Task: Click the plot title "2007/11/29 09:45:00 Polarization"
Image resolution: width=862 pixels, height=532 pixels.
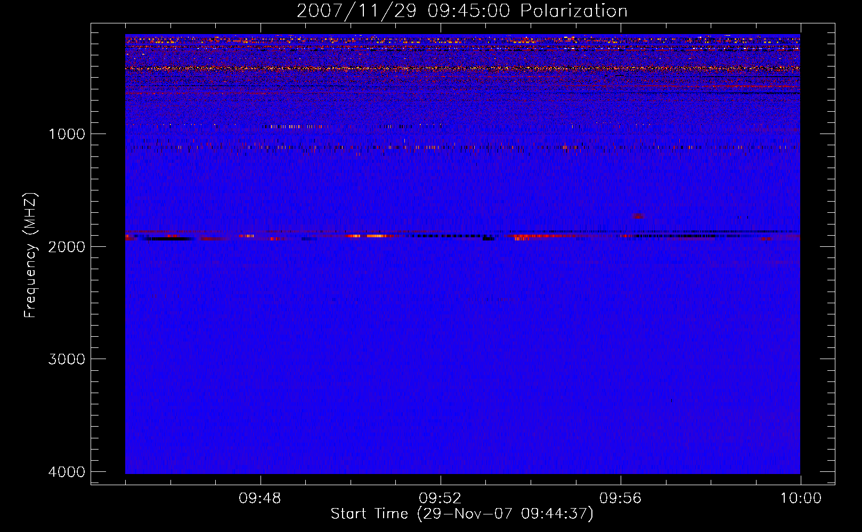Action: pyautogui.click(x=462, y=11)
